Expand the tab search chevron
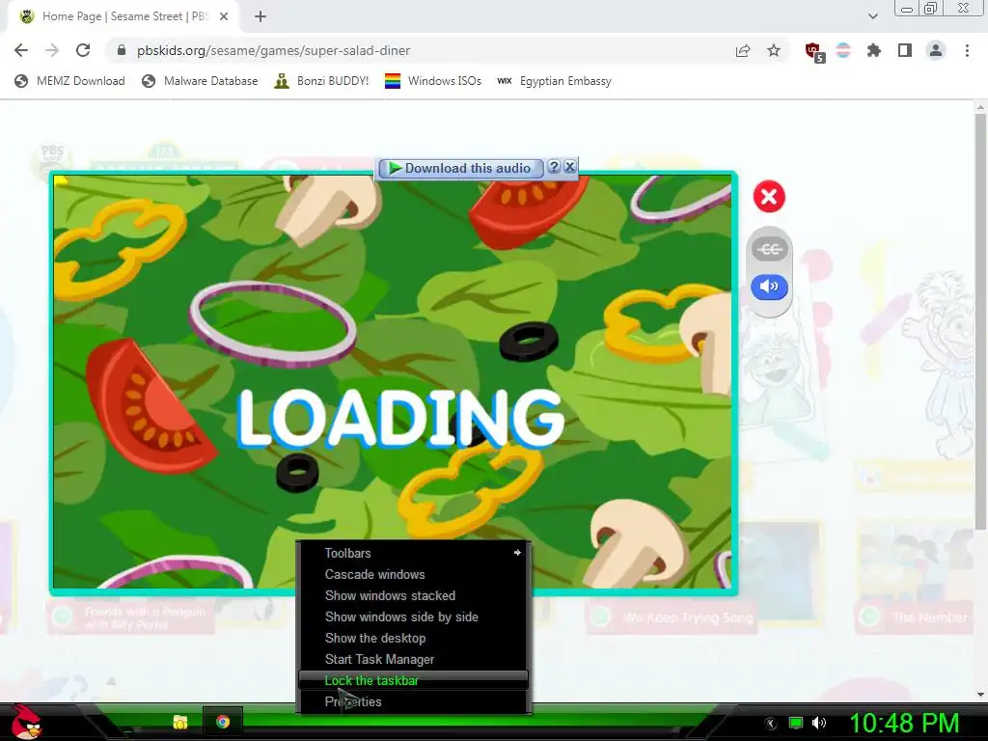 point(872,16)
